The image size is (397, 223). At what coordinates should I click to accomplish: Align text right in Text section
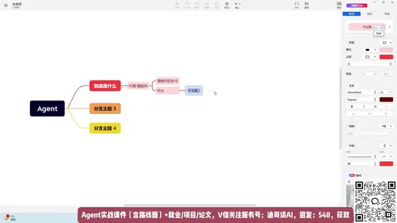(385, 114)
